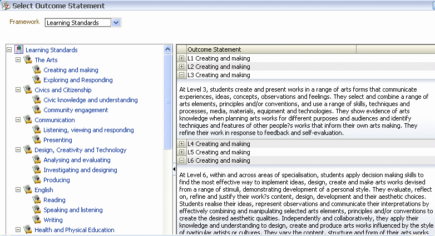The image size is (435, 236).
Task: Click the Civics and Citizenship icon
Action: tap(28, 89)
